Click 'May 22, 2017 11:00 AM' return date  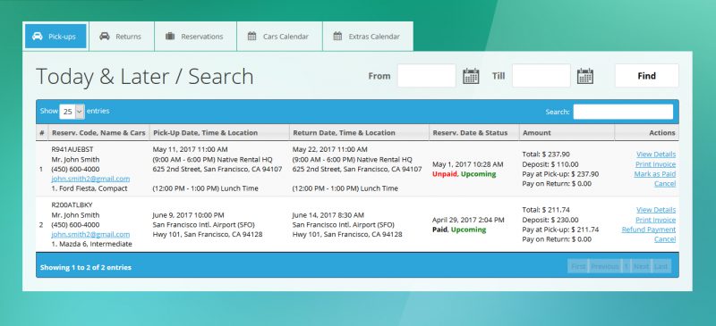pos(329,149)
